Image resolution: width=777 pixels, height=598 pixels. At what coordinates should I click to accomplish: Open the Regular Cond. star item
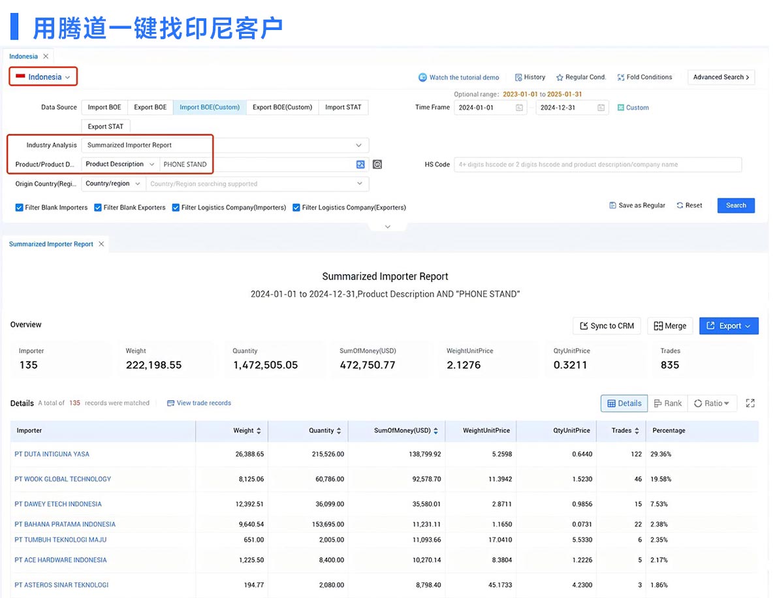pos(580,77)
